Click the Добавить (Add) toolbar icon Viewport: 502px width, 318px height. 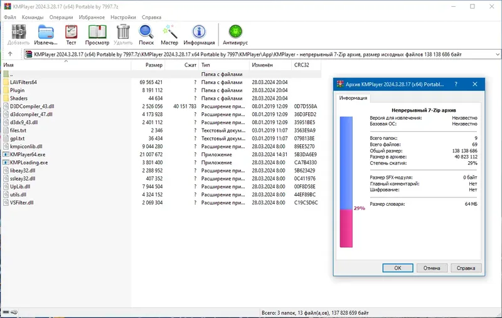pos(19,32)
